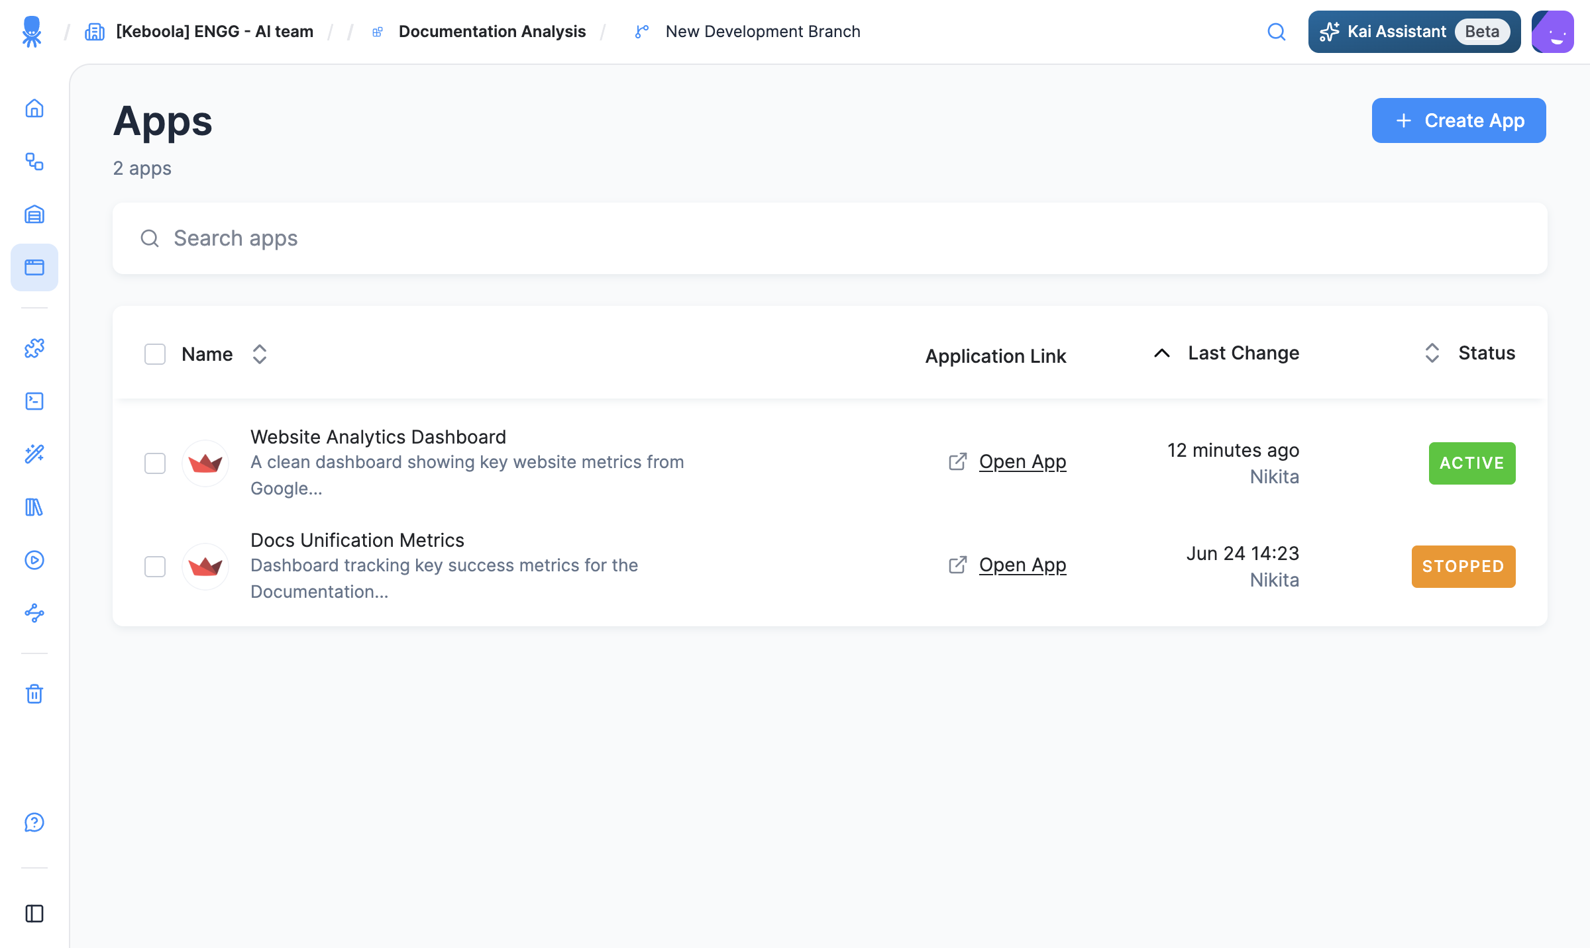Viewport: 1590px width, 948px height.
Task: Click the Status column label
Action: click(x=1487, y=354)
